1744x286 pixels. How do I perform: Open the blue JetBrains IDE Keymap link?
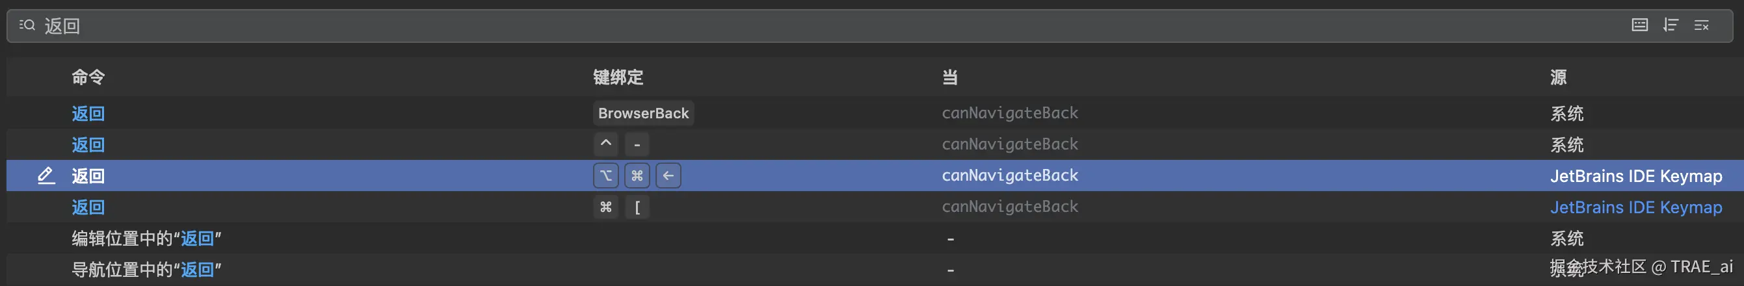pyautogui.click(x=1635, y=207)
